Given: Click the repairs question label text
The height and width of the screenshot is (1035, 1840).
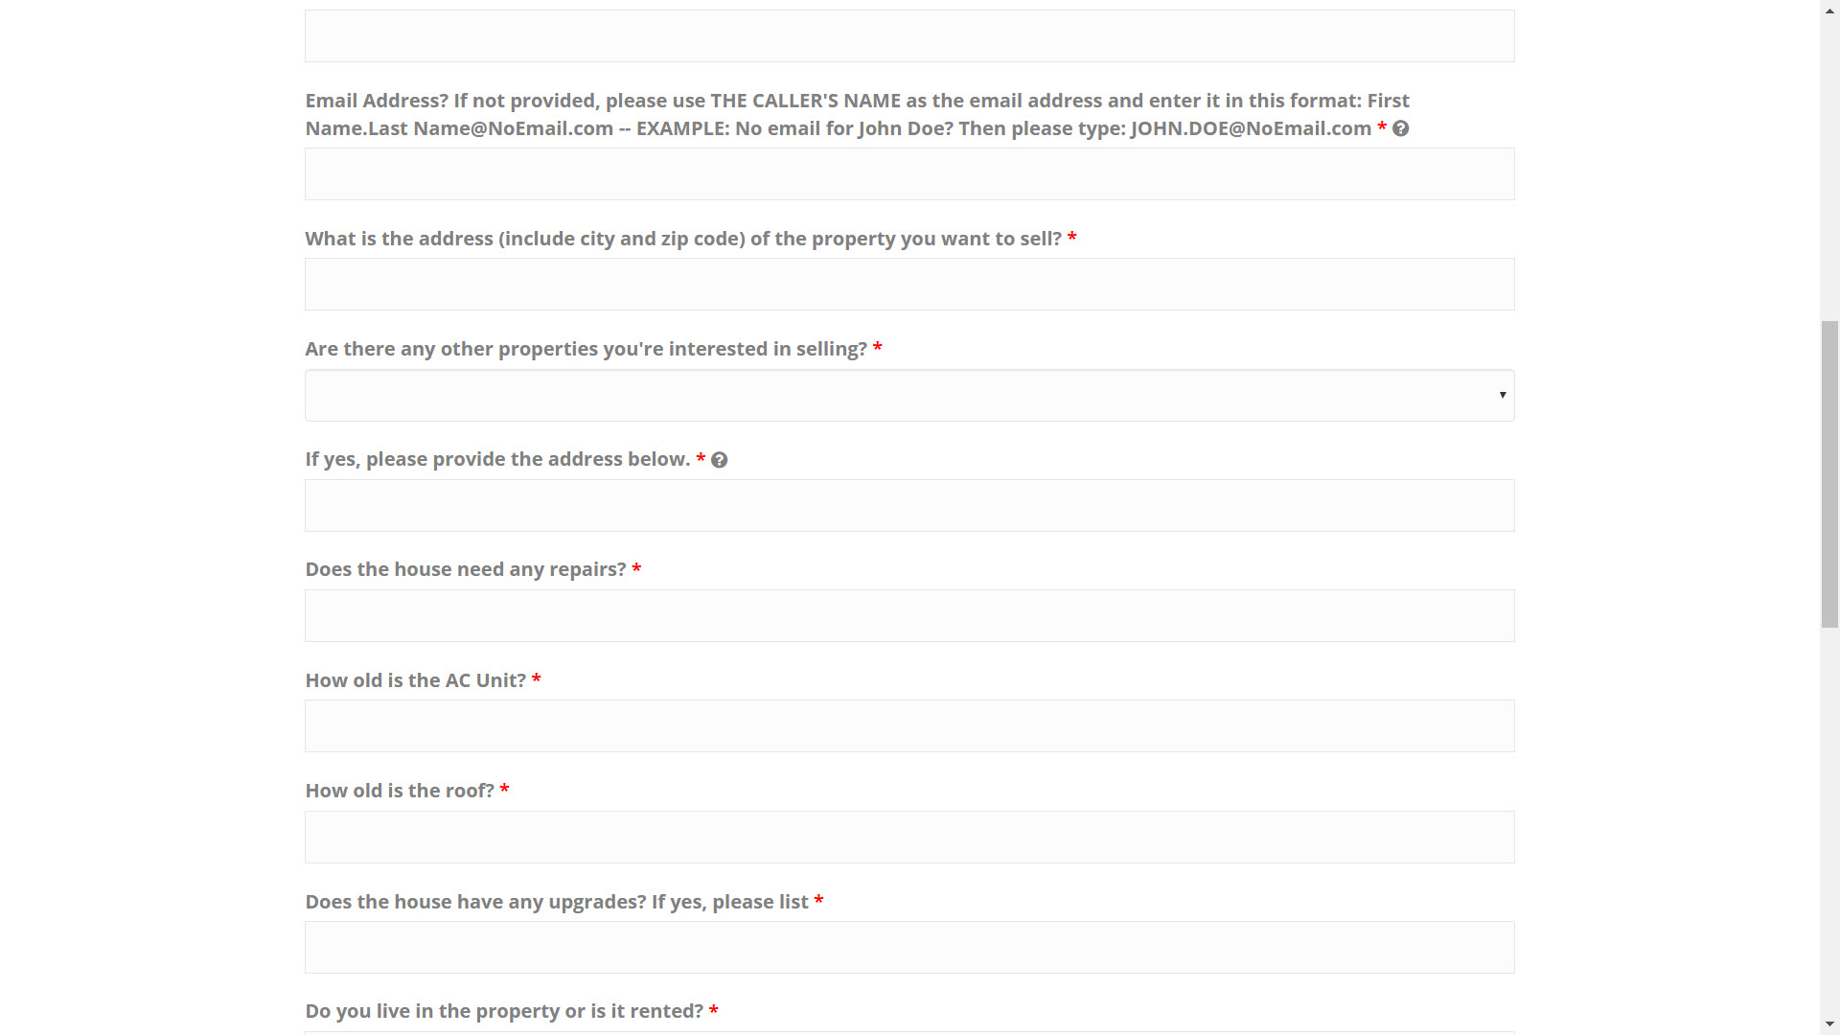Looking at the screenshot, I should tap(465, 568).
